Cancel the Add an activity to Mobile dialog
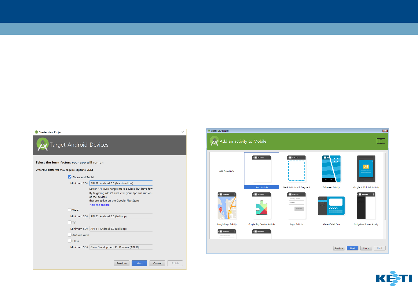 point(366,248)
